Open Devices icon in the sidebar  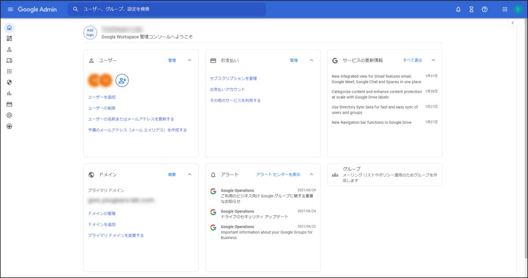pyautogui.click(x=9, y=60)
